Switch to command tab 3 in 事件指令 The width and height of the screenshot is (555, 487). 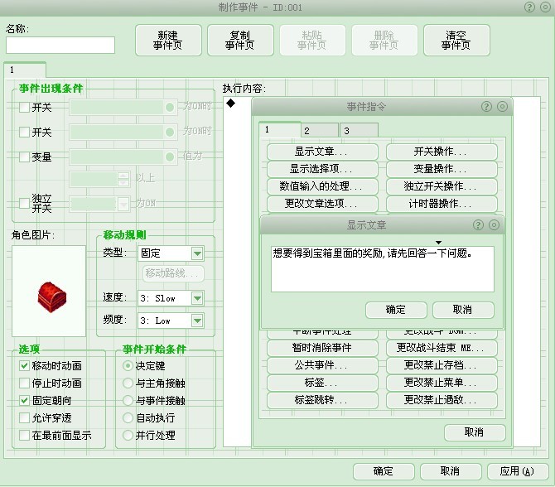[x=359, y=130]
